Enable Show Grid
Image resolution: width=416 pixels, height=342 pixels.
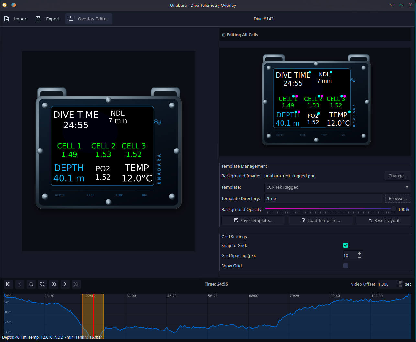click(x=345, y=266)
